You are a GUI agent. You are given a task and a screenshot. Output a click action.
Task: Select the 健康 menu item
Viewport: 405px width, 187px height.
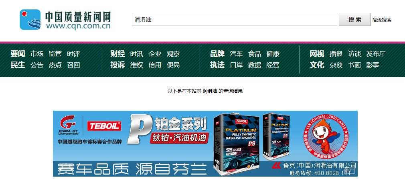tap(273, 54)
